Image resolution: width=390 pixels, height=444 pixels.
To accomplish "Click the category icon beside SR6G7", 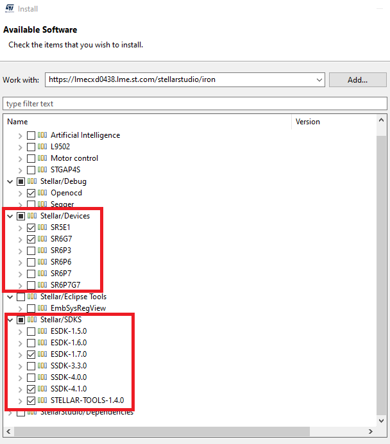I will pyautogui.click(x=42, y=239).
